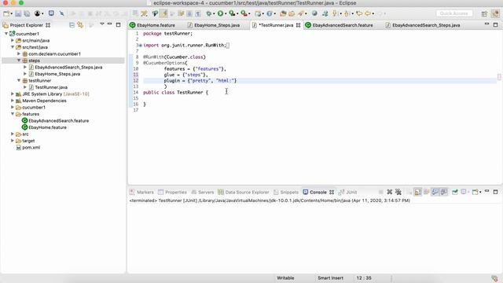Click the Debug configuration gear icon

[x=208, y=13]
